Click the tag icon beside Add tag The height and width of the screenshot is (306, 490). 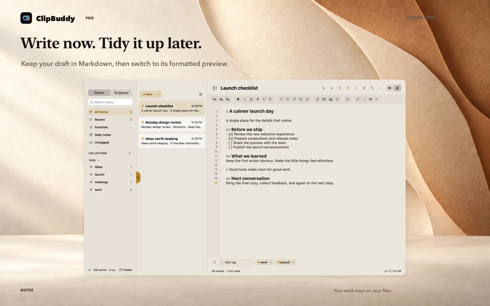point(214,262)
